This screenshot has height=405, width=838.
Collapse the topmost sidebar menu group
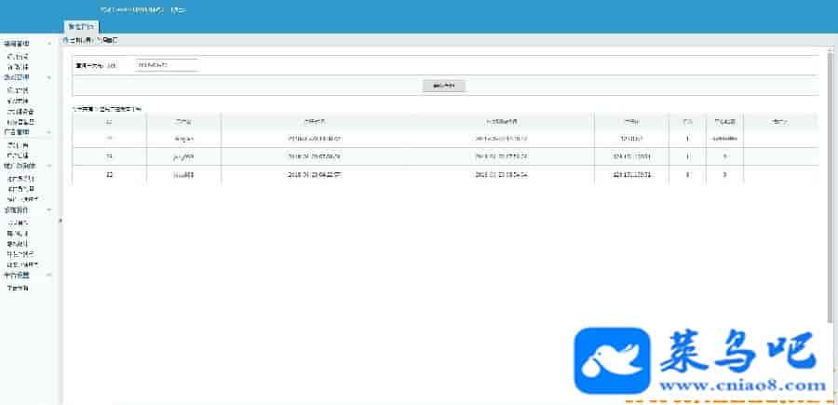tap(49, 43)
